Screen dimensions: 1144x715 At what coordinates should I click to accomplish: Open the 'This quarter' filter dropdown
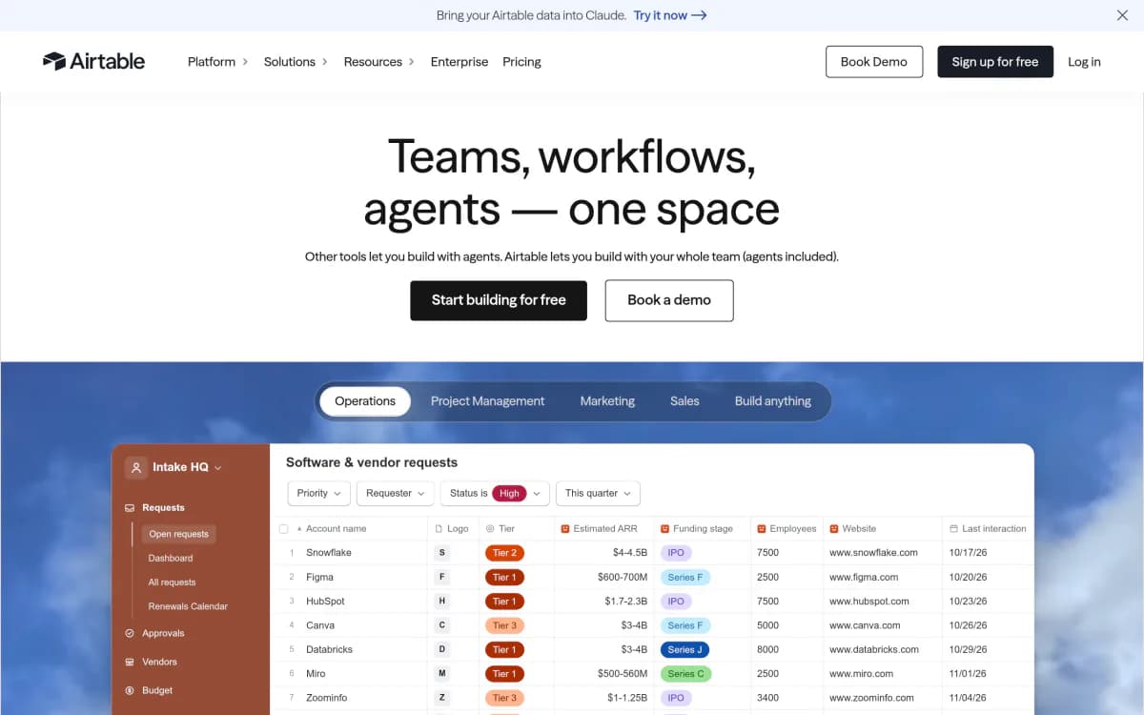[x=598, y=493]
